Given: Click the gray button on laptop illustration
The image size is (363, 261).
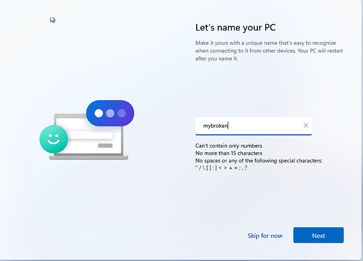Looking at the screenshot, I should [105, 145].
